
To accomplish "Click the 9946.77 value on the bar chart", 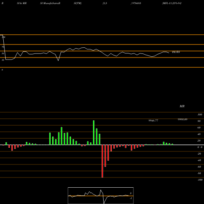I will [x=153, y=120].
